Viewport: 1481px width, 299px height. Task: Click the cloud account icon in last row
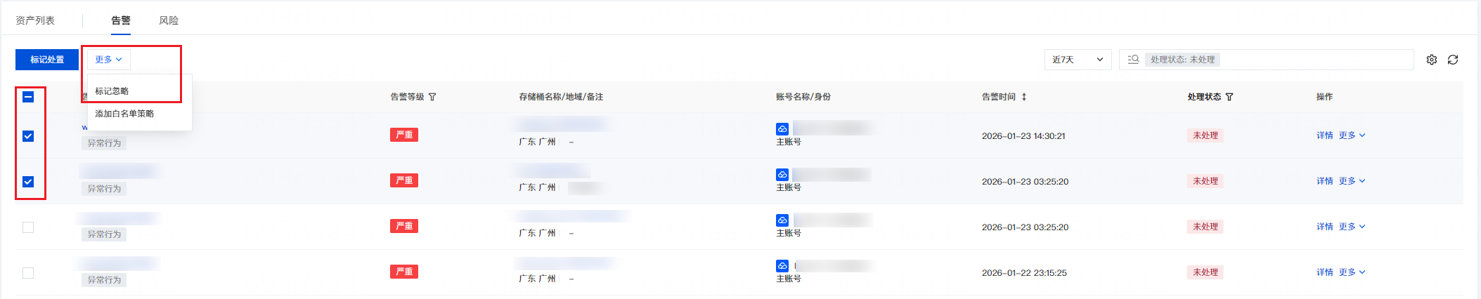click(x=782, y=266)
